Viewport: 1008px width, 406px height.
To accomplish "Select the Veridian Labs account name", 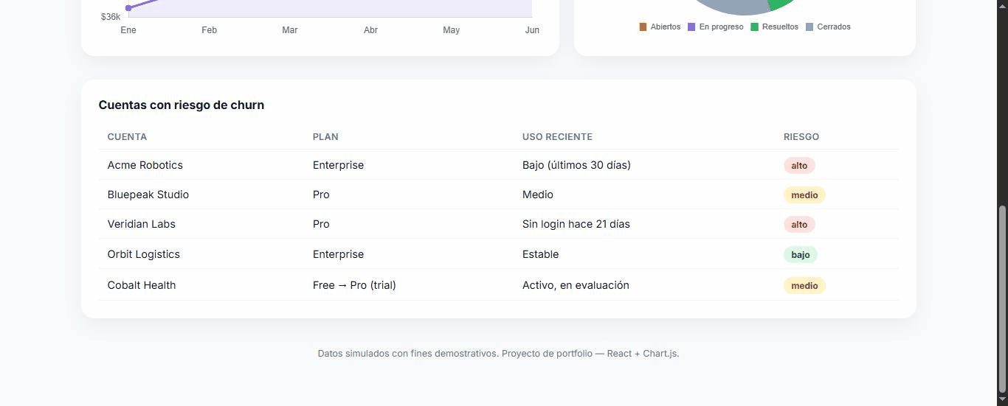I will [142, 224].
